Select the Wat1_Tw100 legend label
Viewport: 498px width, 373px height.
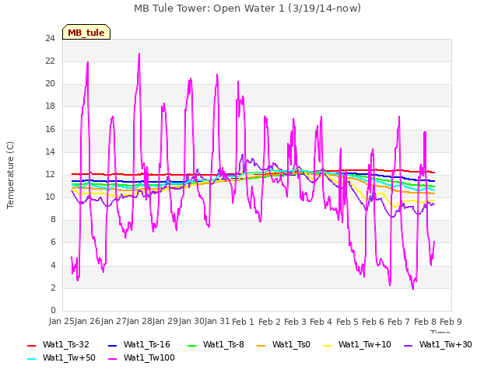[x=149, y=358]
